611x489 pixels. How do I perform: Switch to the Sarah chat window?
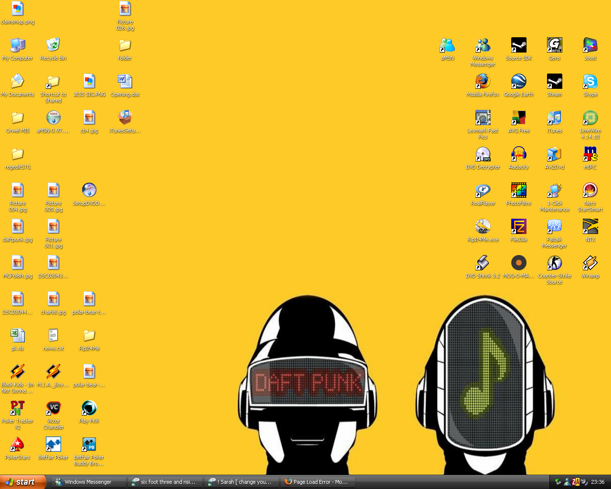pyautogui.click(x=242, y=482)
